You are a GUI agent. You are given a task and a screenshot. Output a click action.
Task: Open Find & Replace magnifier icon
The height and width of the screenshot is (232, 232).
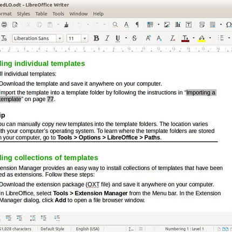(115, 24)
